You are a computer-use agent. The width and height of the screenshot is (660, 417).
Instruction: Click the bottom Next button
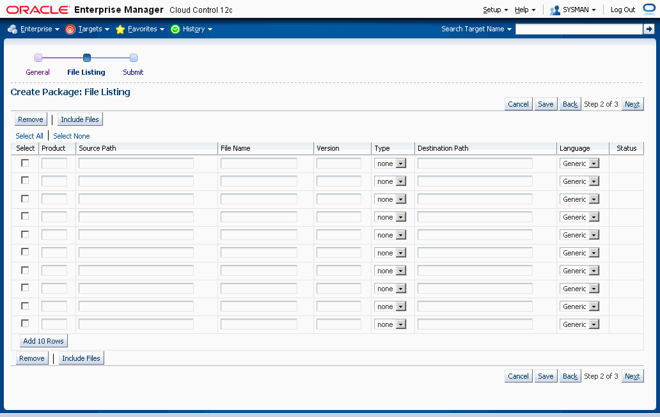click(632, 375)
